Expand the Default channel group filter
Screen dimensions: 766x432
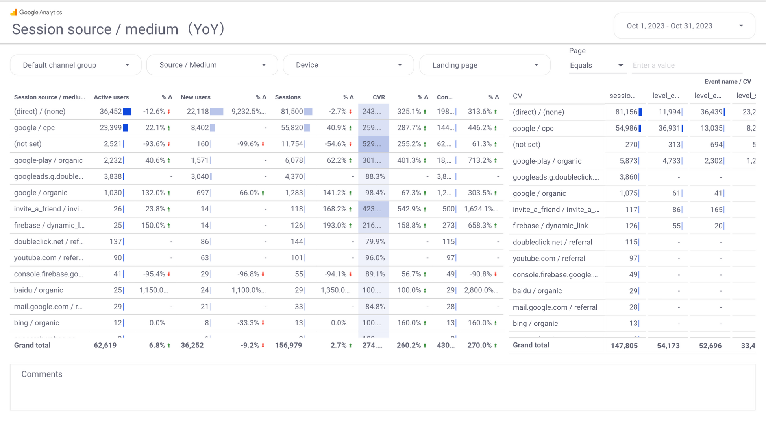pos(76,65)
